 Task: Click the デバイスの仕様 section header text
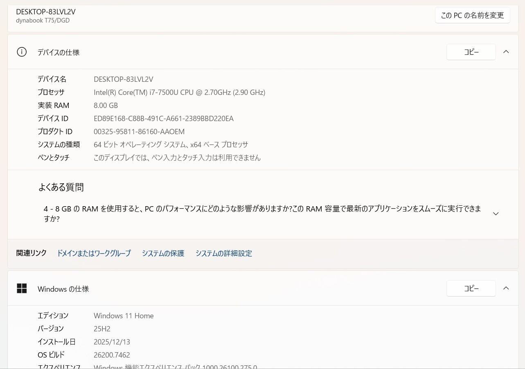click(59, 52)
